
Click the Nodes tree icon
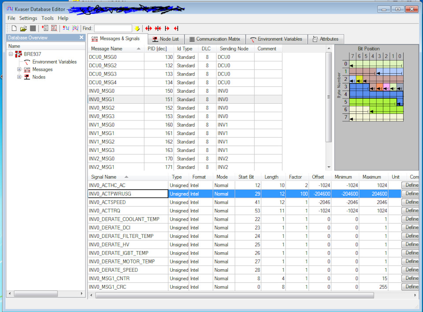pyautogui.click(x=27, y=77)
